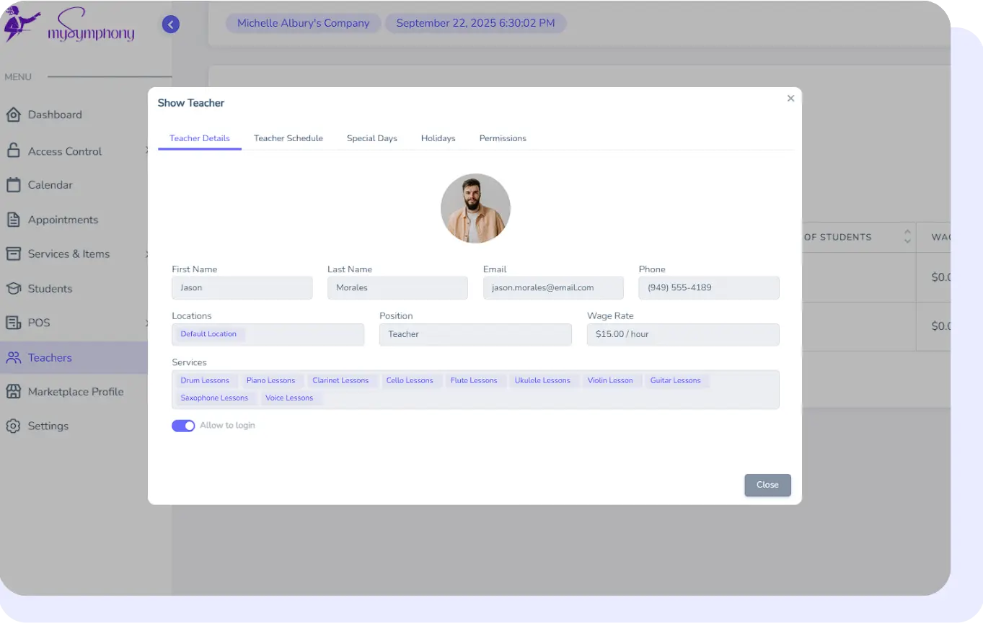Select the Special Days tab
Viewport: 983px width, 623px height.
click(371, 138)
